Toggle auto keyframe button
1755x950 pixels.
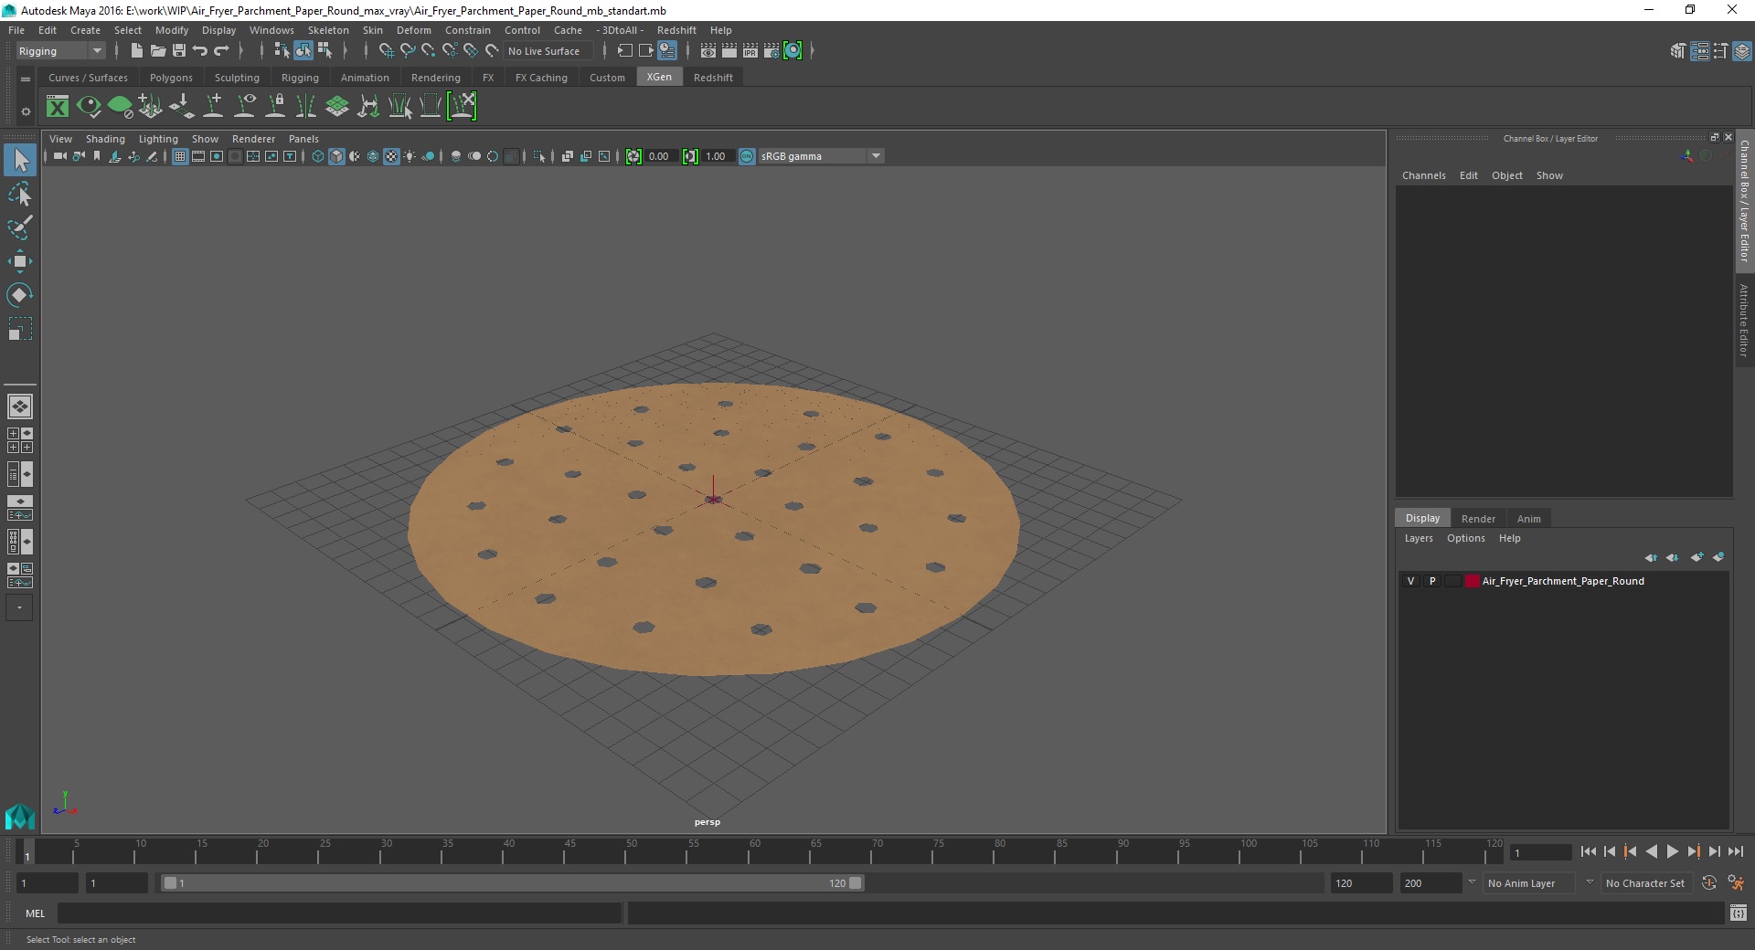(1709, 883)
